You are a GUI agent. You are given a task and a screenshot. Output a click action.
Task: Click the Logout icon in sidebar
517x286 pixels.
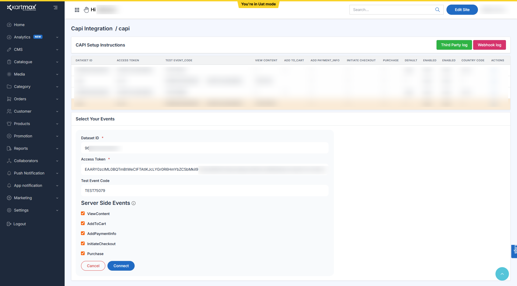click(9, 224)
